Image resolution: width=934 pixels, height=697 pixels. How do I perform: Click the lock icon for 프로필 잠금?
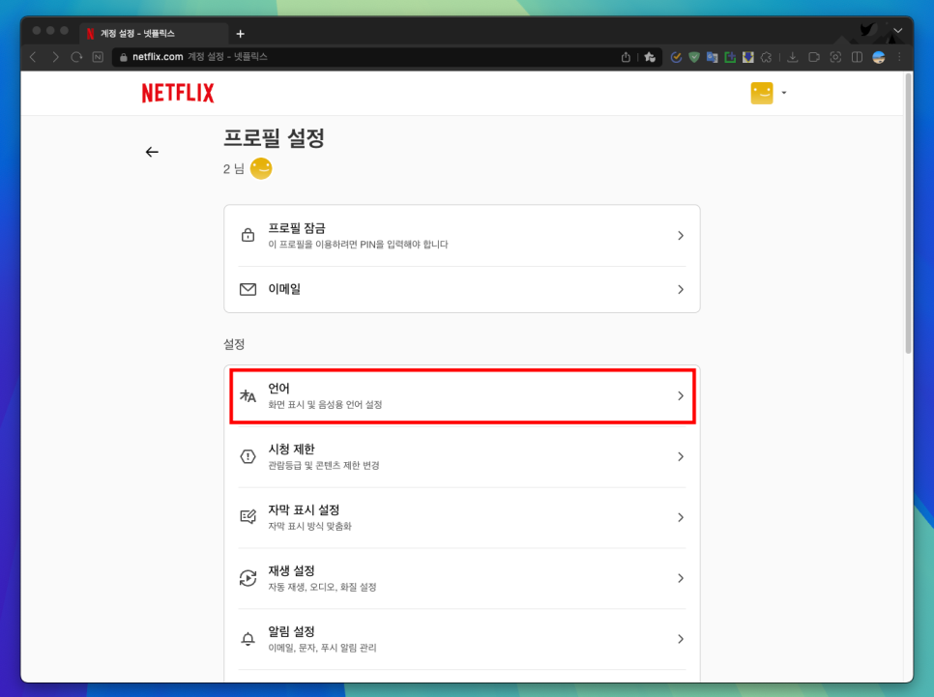(248, 235)
